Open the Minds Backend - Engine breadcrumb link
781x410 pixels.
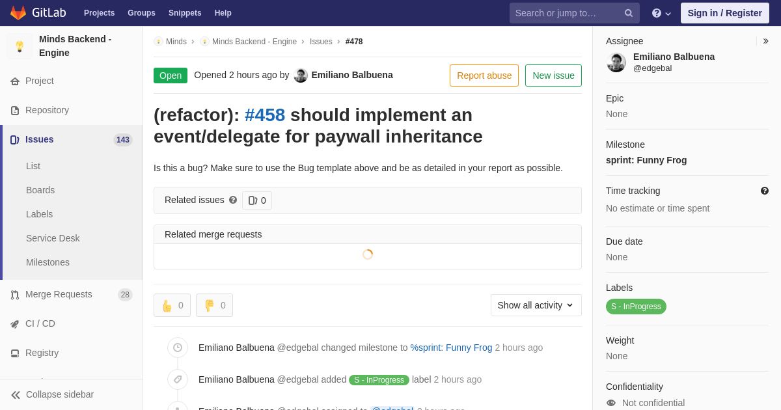click(254, 42)
